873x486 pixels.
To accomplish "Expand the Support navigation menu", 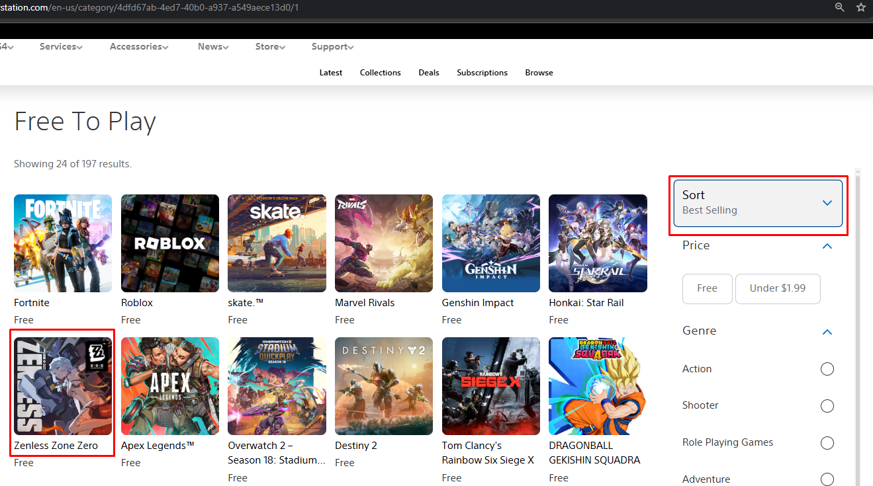I will [332, 47].
